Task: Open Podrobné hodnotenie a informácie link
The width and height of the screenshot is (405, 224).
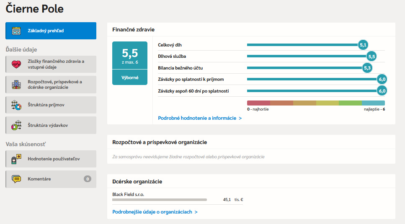Action: point(200,118)
